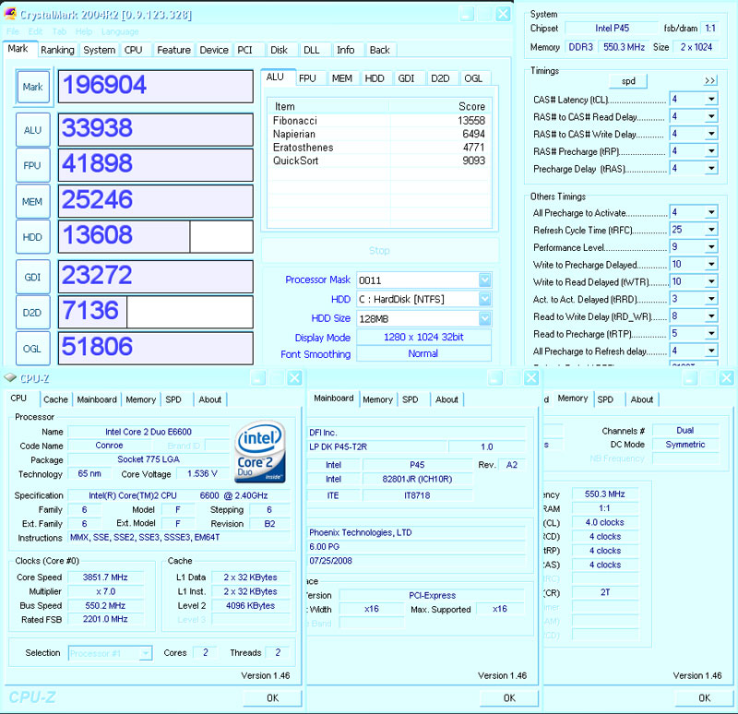The width and height of the screenshot is (738, 714).
Task: Run the GDI benchmark button
Action: (x=32, y=277)
